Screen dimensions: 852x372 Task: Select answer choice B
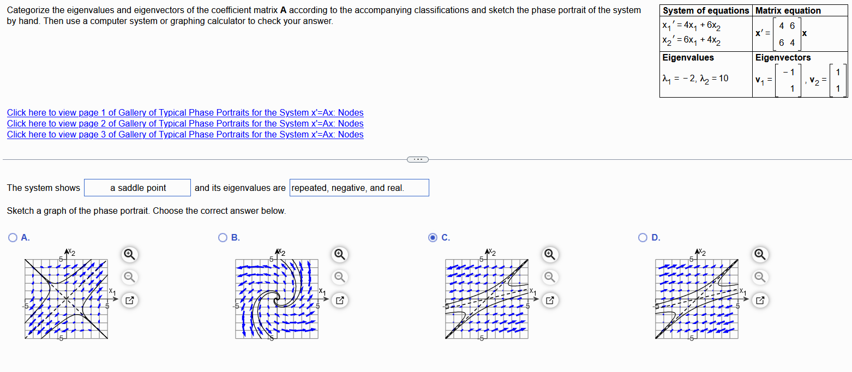(x=223, y=237)
